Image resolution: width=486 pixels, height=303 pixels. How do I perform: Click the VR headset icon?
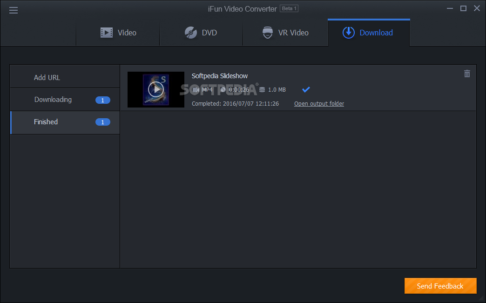(x=268, y=33)
